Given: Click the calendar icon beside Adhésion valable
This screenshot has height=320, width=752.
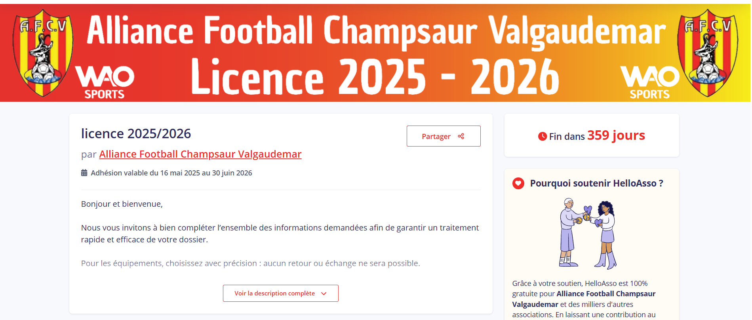Looking at the screenshot, I should click(84, 173).
